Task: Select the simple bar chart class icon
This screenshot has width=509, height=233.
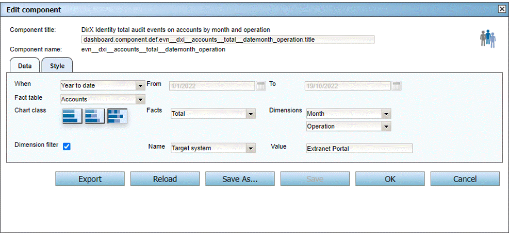Action: (x=72, y=116)
